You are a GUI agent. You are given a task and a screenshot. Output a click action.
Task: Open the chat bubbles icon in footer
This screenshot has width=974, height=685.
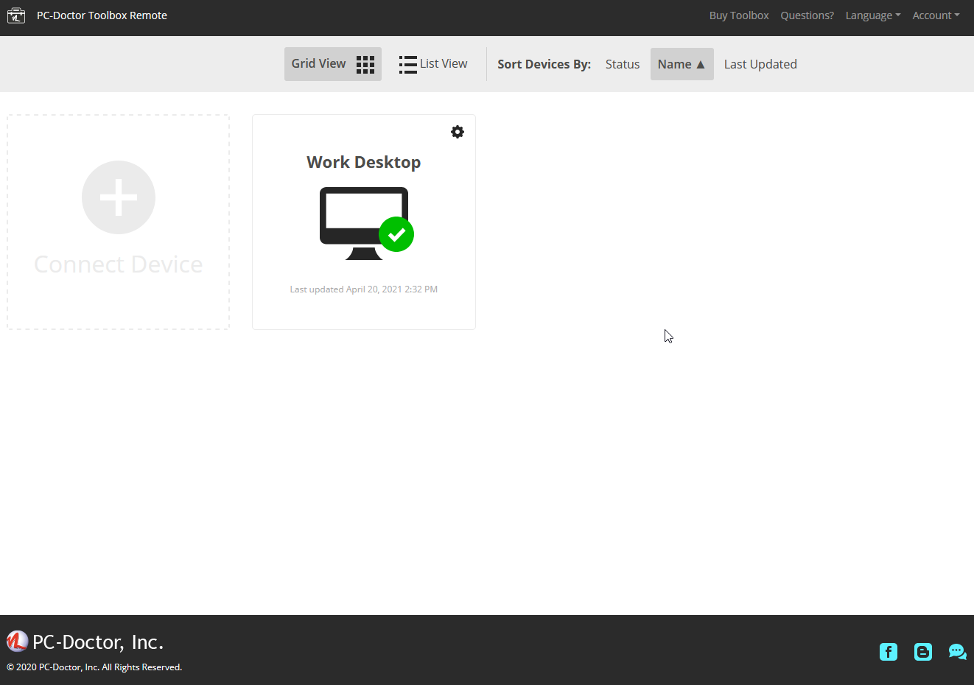pos(958,652)
